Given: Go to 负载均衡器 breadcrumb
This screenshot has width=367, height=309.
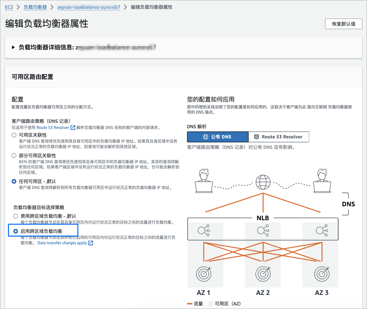Looking at the screenshot, I should pos(35,7).
